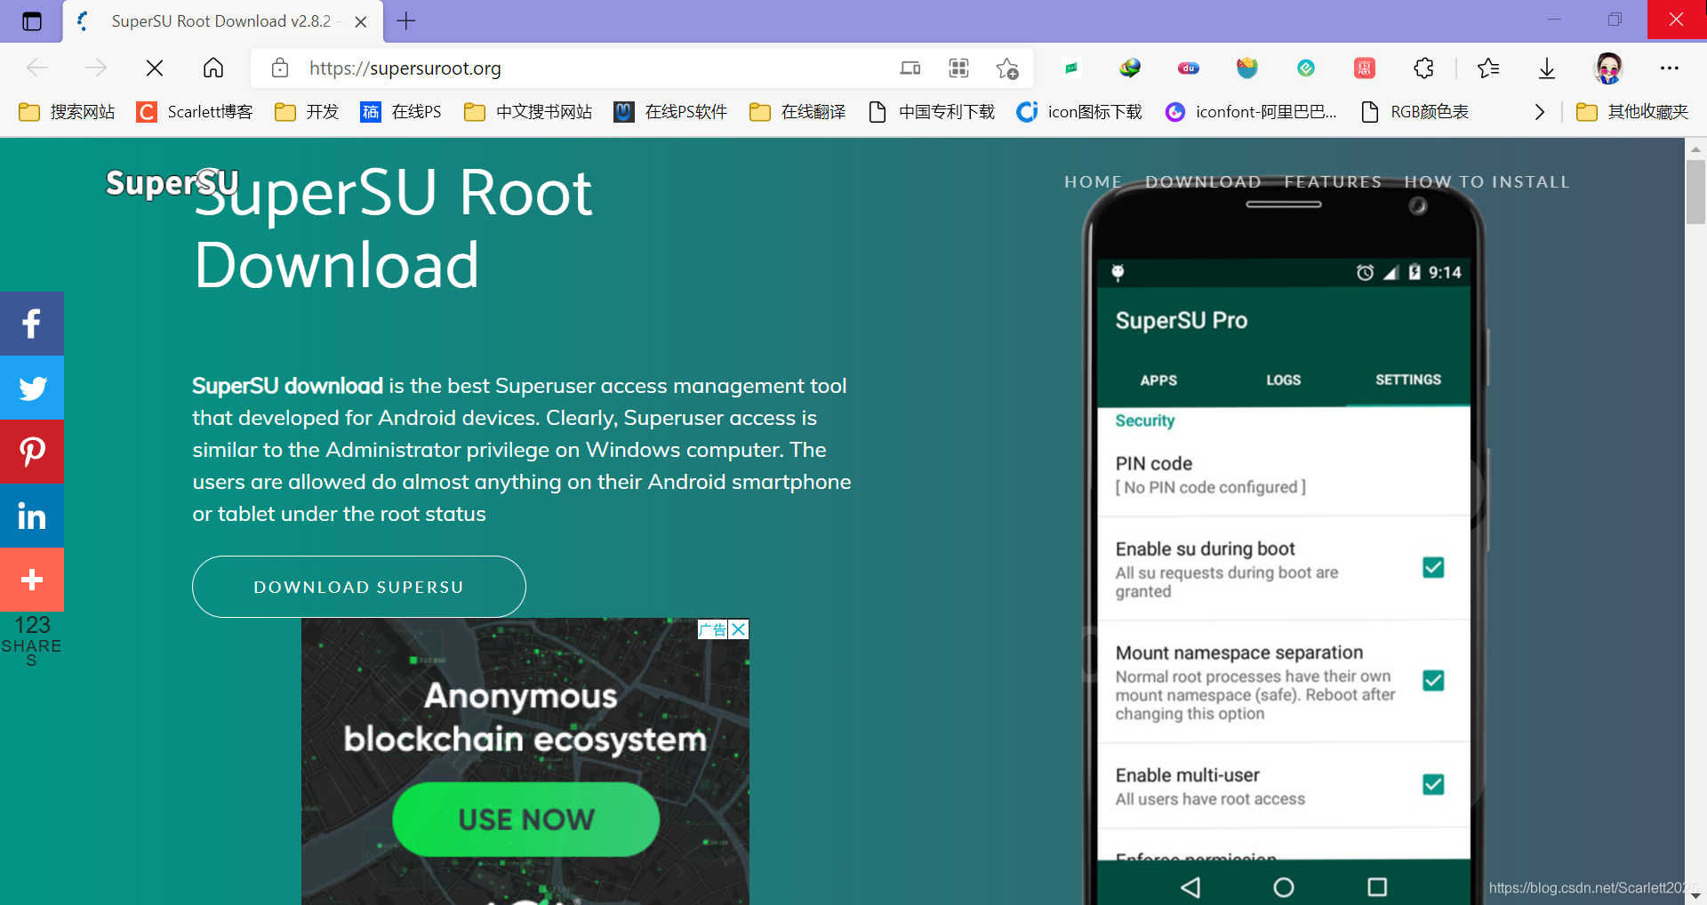Screen dimensions: 1707x905
Task: Share the page on LinkedIn
Action: (32, 516)
